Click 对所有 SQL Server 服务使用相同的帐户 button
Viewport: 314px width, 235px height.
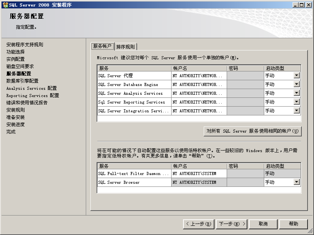pyautogui.click(x=252, y=131)
